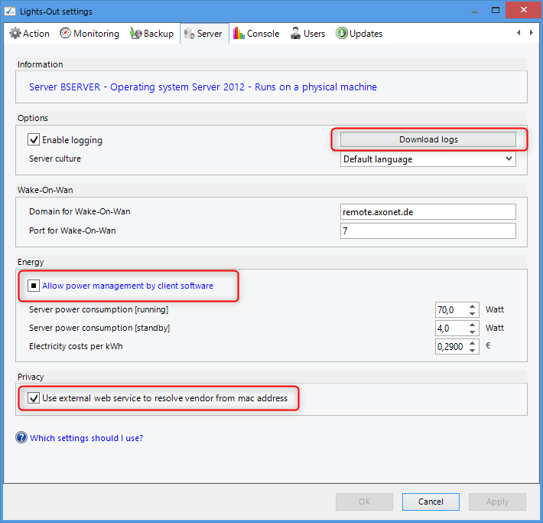
Task: Go to the Console tab
Action: click(256, 33)
